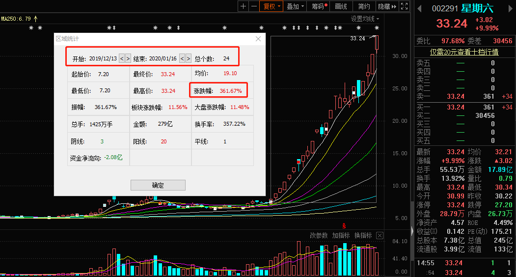Toggle the 简约 simple mode
The width and height of the screenshot is (516, 277).
coord(364,6)
